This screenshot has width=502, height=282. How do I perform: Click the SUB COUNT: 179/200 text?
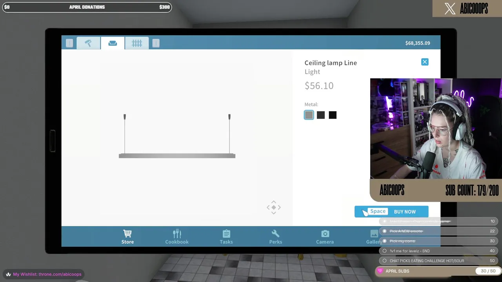(472, 191)
